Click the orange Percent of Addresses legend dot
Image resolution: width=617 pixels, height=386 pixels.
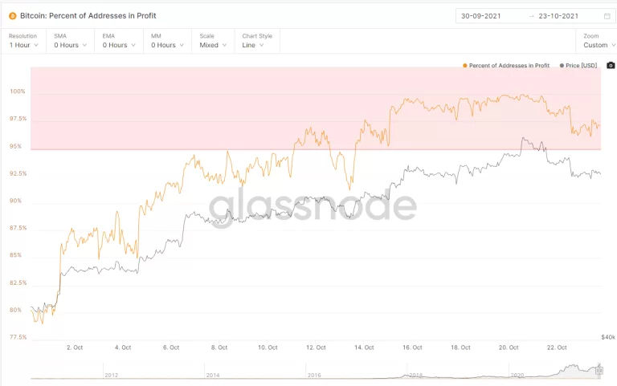coord(465,66)
